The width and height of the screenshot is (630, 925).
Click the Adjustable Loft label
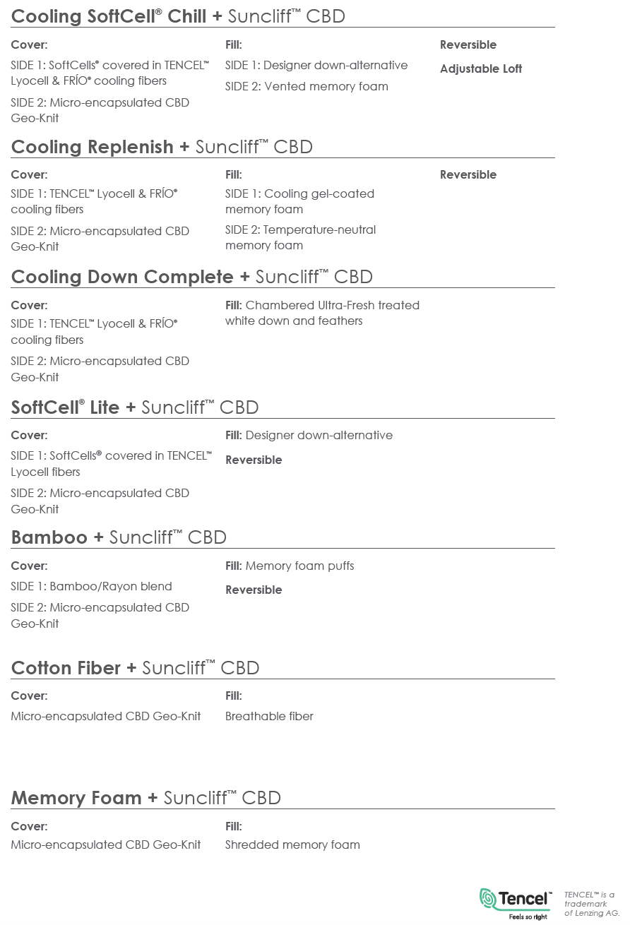(481, 69)
